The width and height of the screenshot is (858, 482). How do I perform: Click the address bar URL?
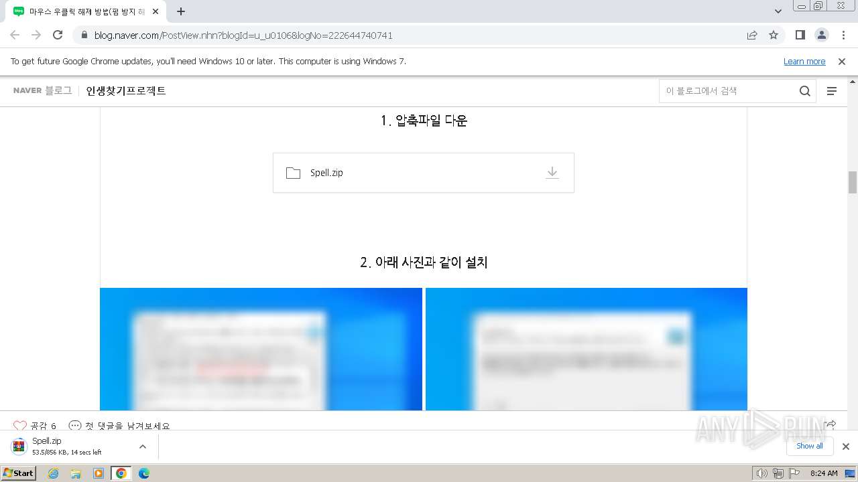243,35
